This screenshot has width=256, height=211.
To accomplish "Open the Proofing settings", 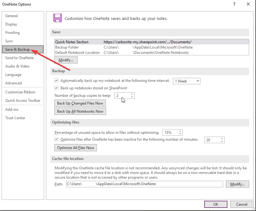I will [x=12, y=33].
